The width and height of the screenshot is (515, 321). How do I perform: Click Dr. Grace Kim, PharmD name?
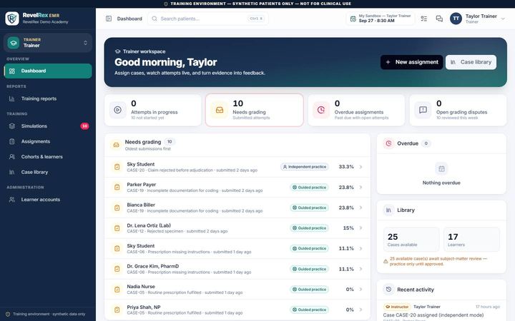point(153,266)
